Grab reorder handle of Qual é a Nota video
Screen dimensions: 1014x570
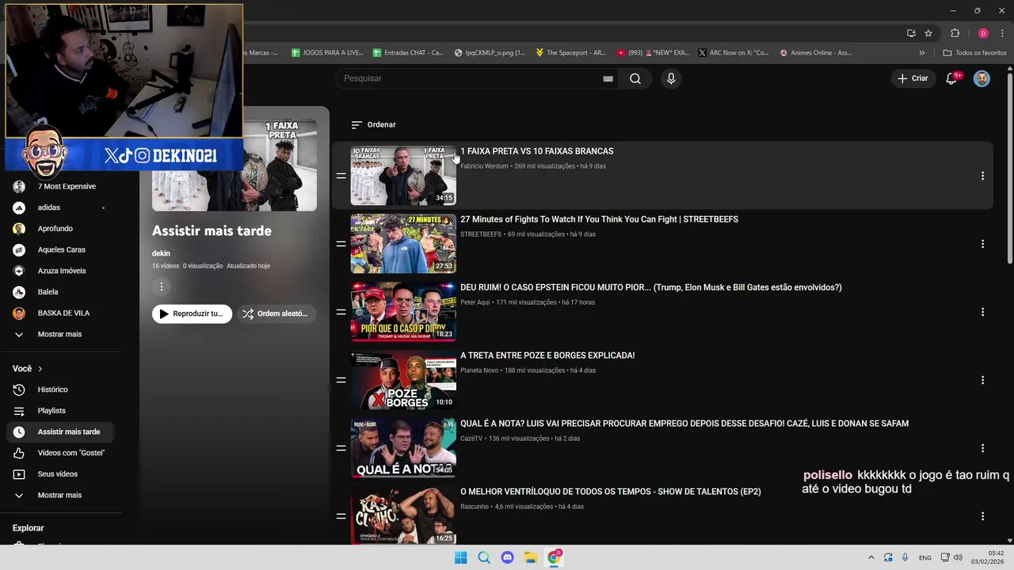tap(341, 448)
